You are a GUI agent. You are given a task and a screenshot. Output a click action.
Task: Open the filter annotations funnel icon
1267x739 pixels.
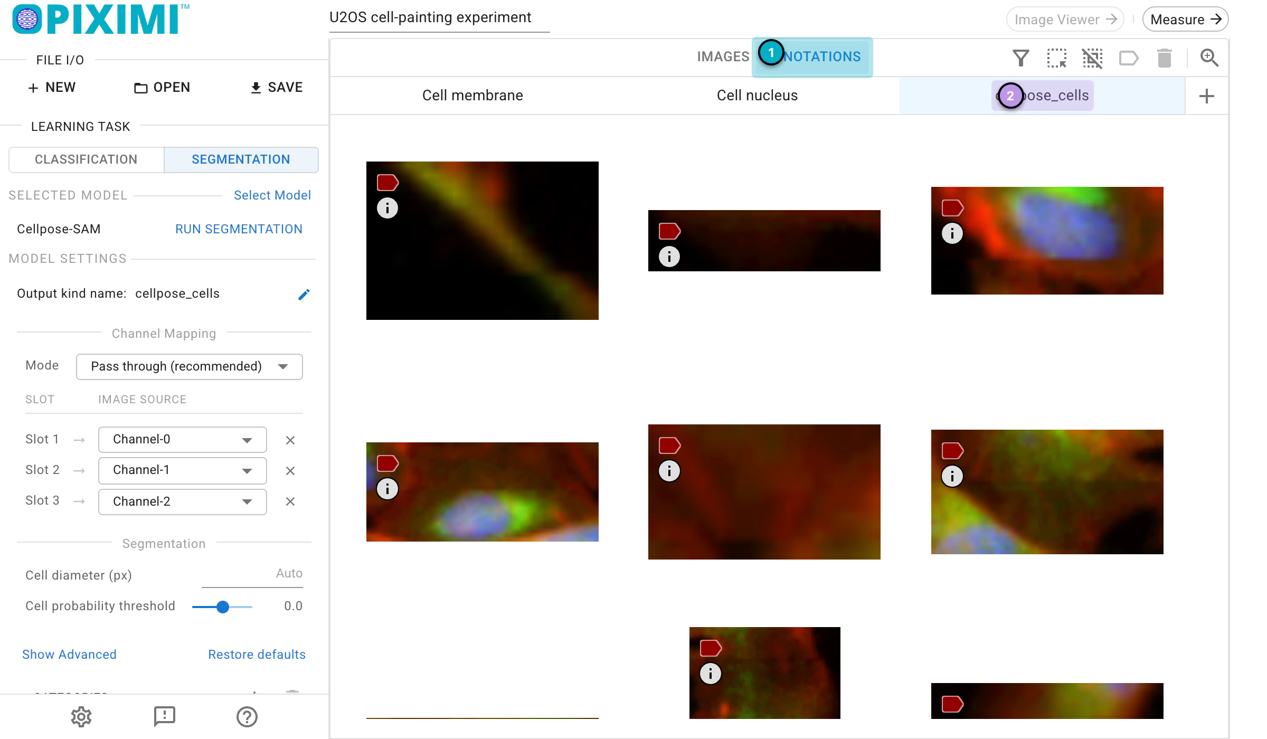(1020, 58)
